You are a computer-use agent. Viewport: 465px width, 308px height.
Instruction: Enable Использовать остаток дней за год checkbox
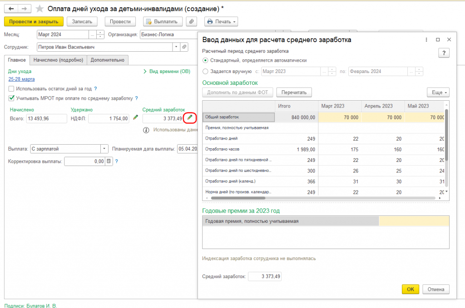click(x=11, y=88)
